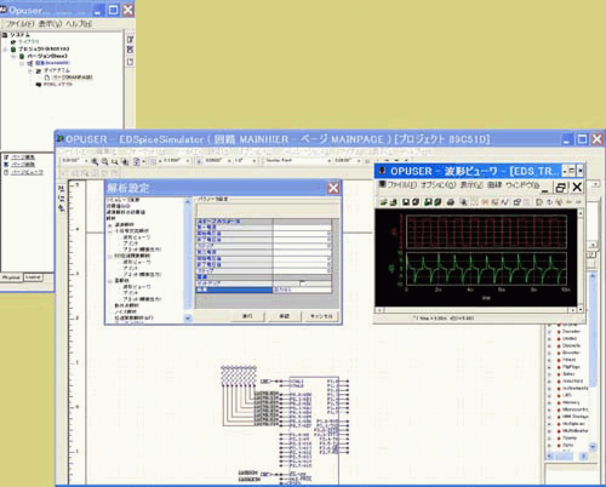Click the value field beside the highlighted parameter row

302,290
